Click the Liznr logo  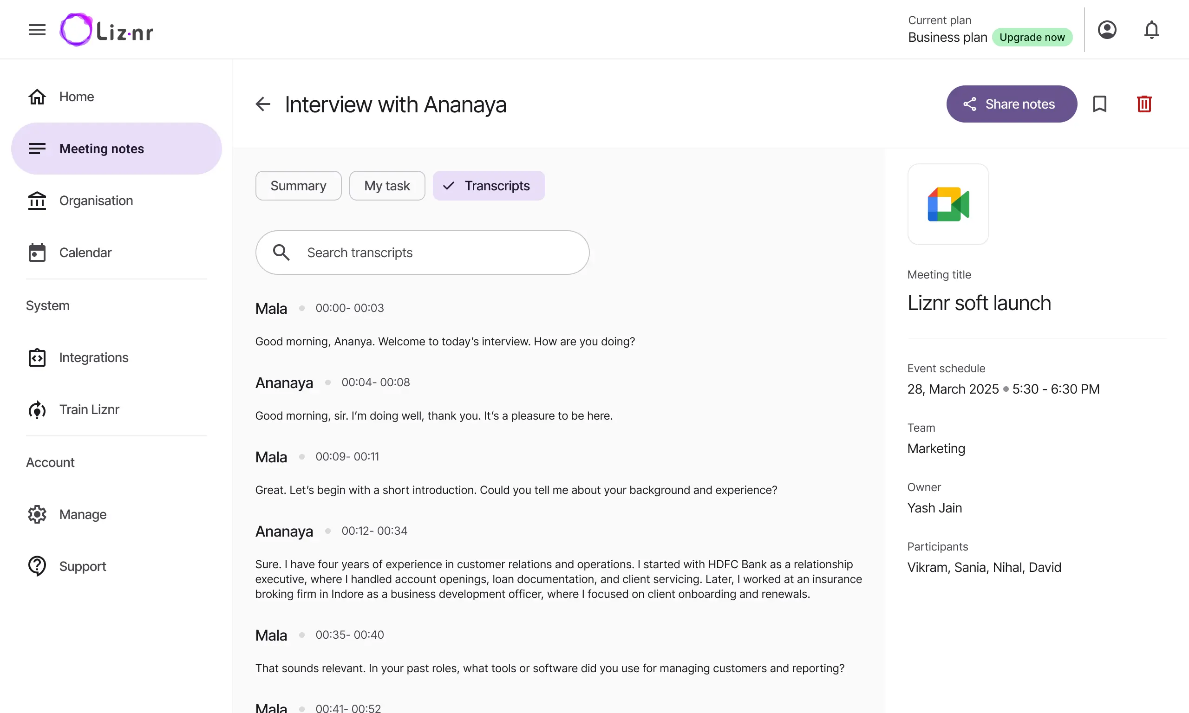107,30
